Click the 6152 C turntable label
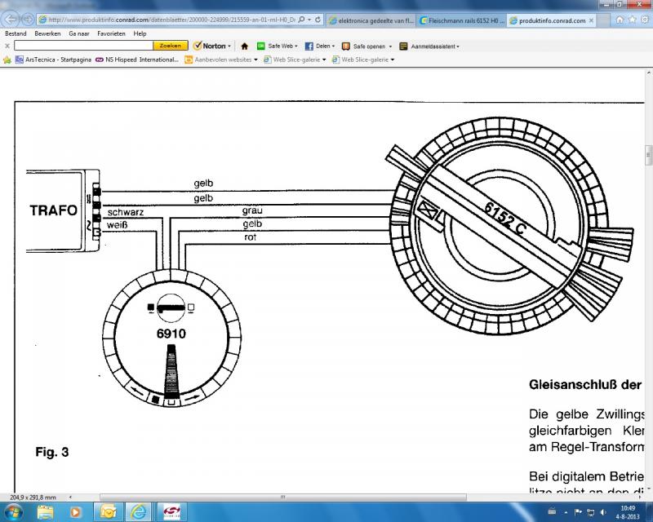 [504, 219]
